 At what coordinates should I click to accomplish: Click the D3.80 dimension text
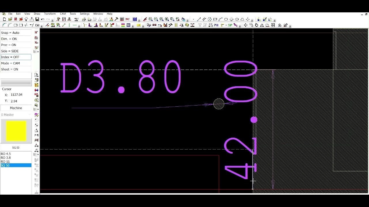click(121, 77)
